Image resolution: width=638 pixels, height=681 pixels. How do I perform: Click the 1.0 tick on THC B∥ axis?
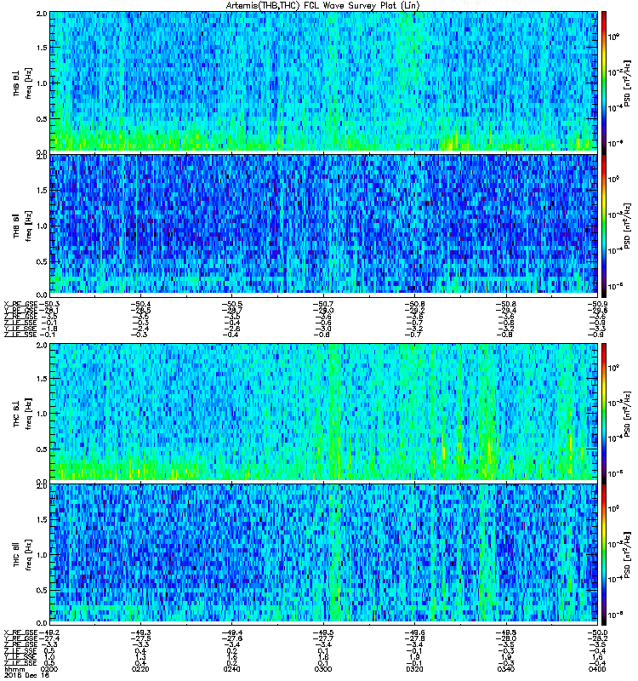coord(42,555)
